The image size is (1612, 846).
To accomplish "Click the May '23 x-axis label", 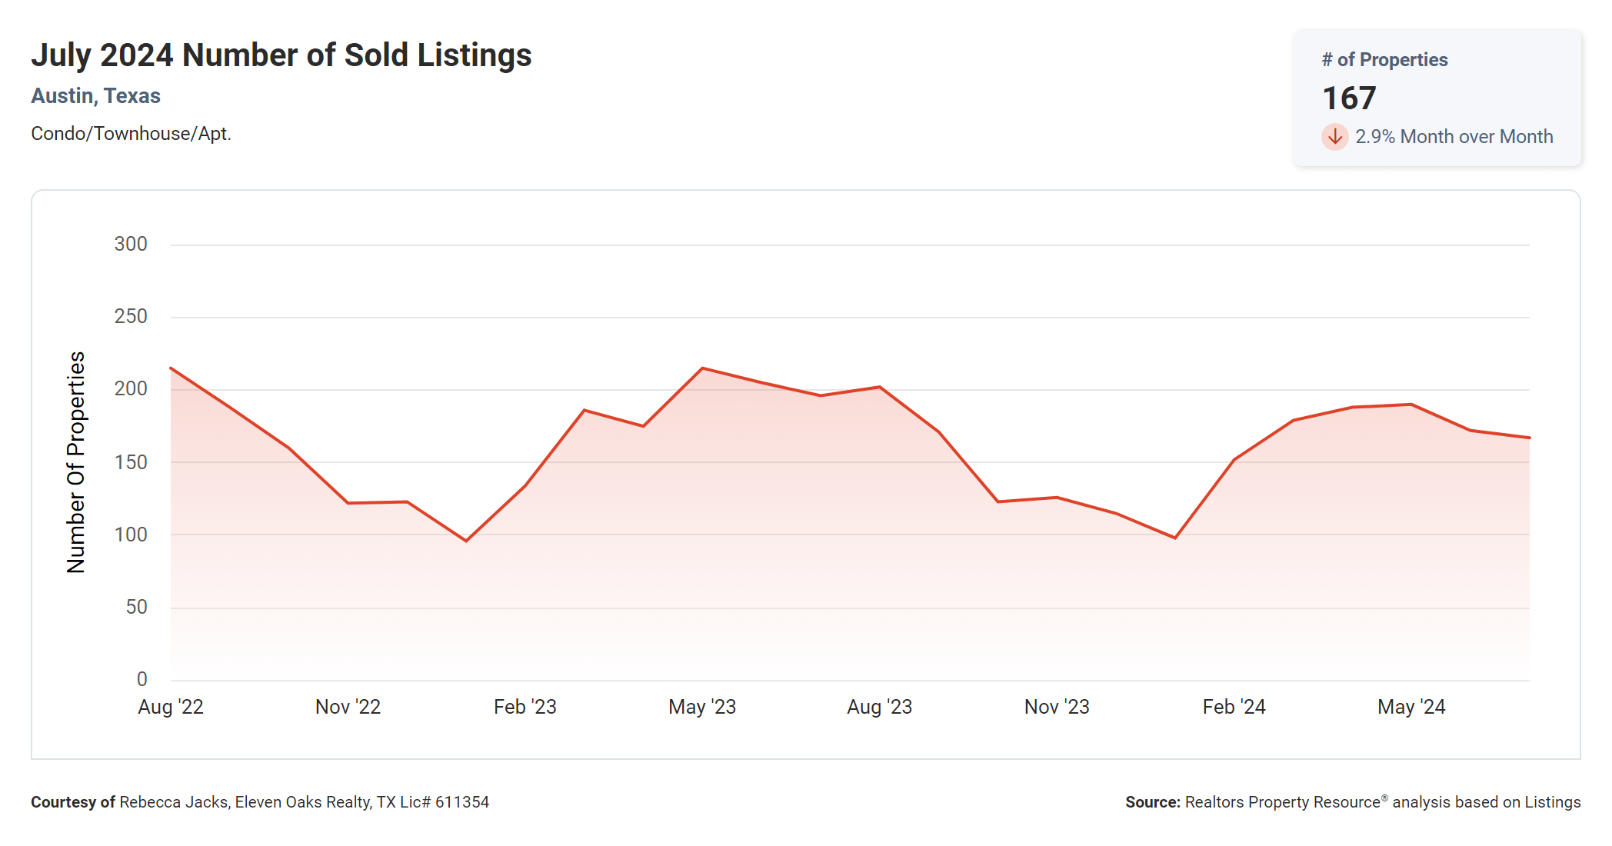I will click(x=702, y=707).
